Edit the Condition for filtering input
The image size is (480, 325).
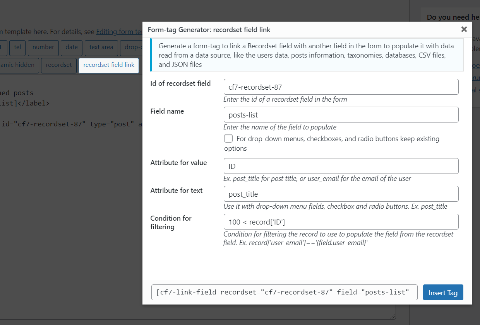(341, 221)
